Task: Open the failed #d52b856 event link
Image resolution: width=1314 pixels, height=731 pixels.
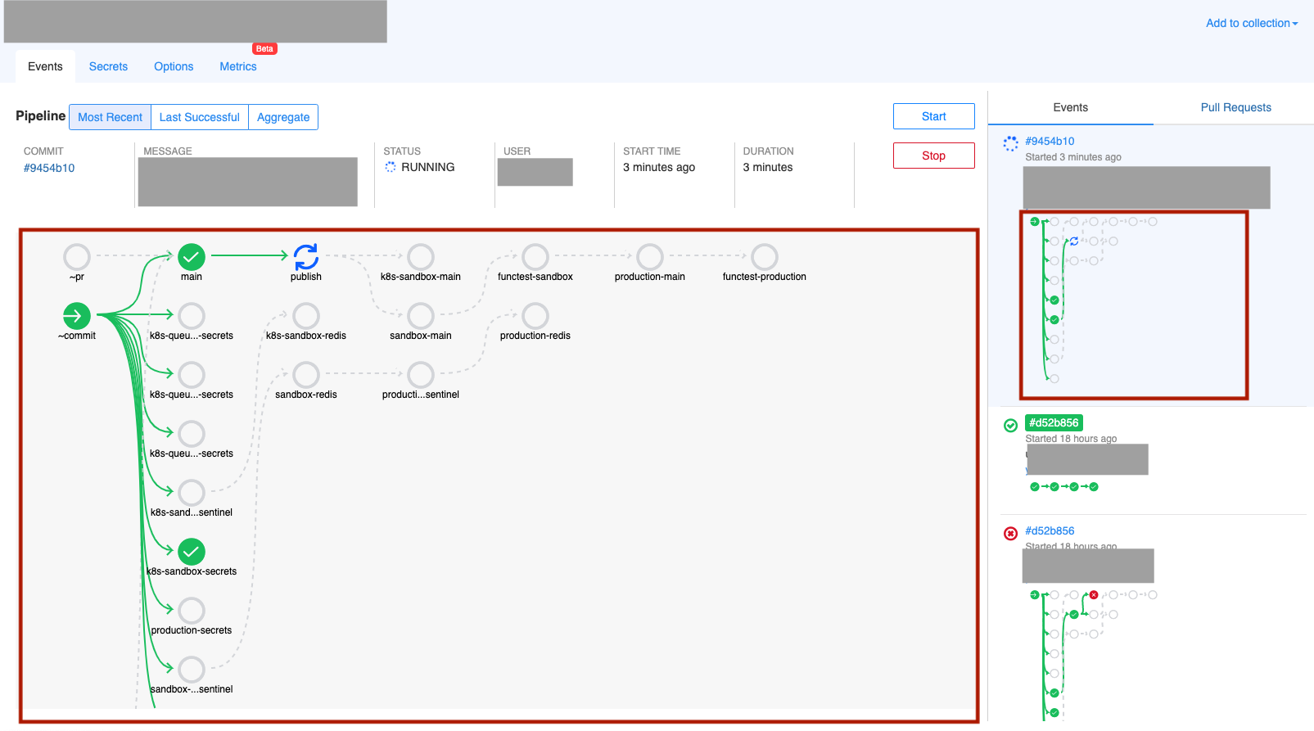Action: click(x=1050, y=530)
